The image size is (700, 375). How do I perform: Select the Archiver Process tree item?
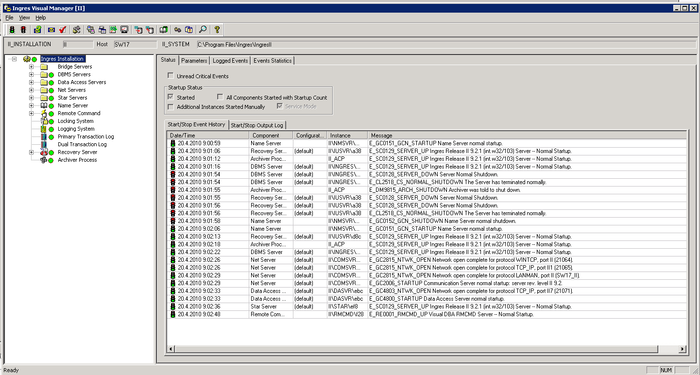(x=77, y=160)
